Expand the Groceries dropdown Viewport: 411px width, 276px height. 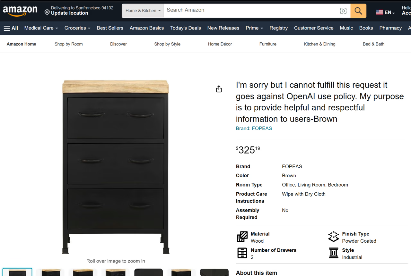click(77, 28)
